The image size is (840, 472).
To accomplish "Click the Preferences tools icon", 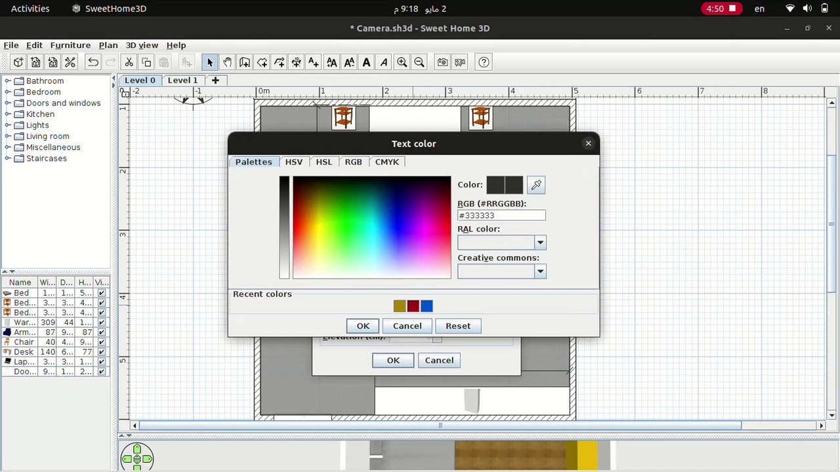I will [70, 62].
